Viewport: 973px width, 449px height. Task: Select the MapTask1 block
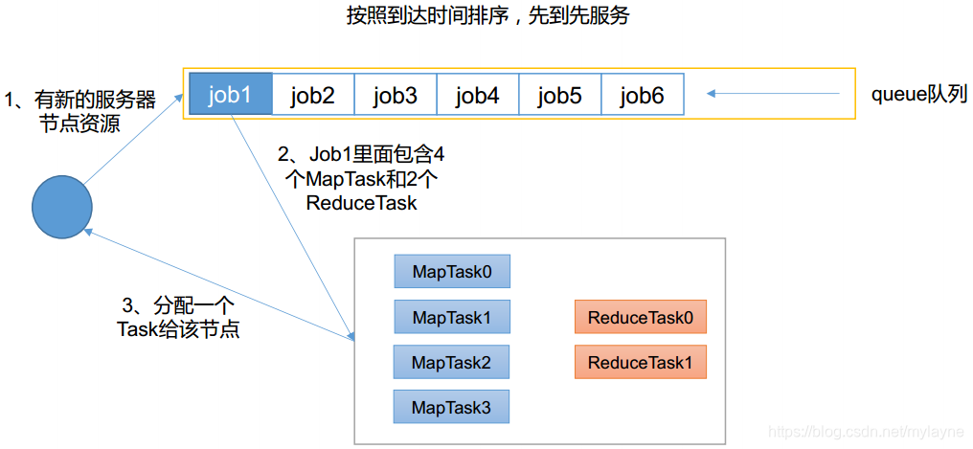[x=452, y=317]
